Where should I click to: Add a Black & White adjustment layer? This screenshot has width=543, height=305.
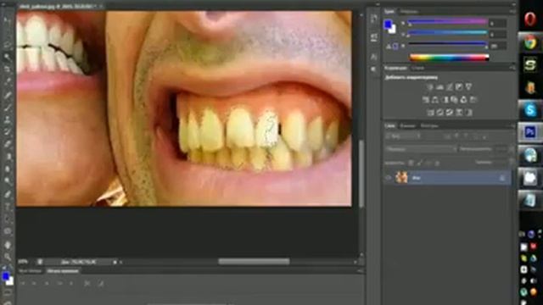[445, 100]
